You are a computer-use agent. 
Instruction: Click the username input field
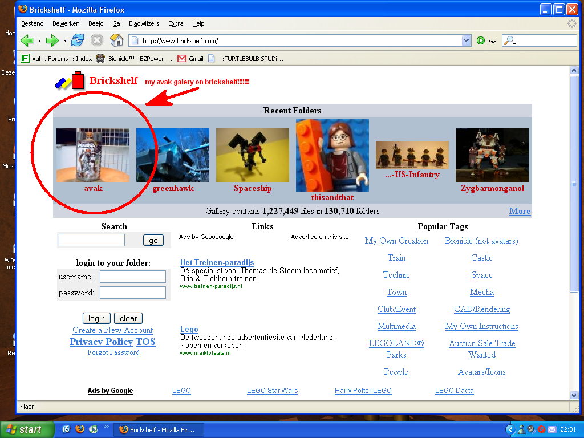pyautogui.click(x=133, y=277)
